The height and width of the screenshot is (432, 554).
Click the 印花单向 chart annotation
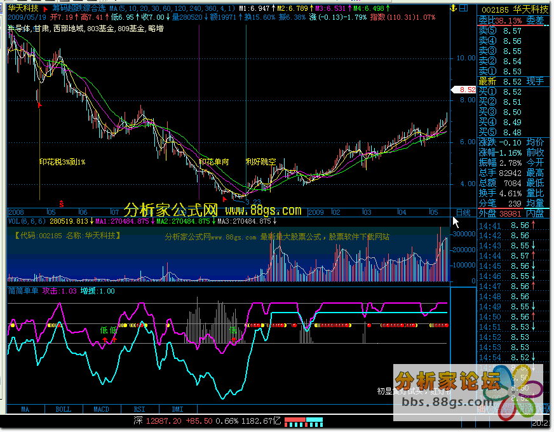214,162
